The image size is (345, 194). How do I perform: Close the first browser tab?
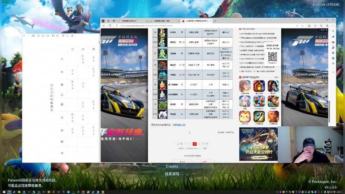click(147, 21)
